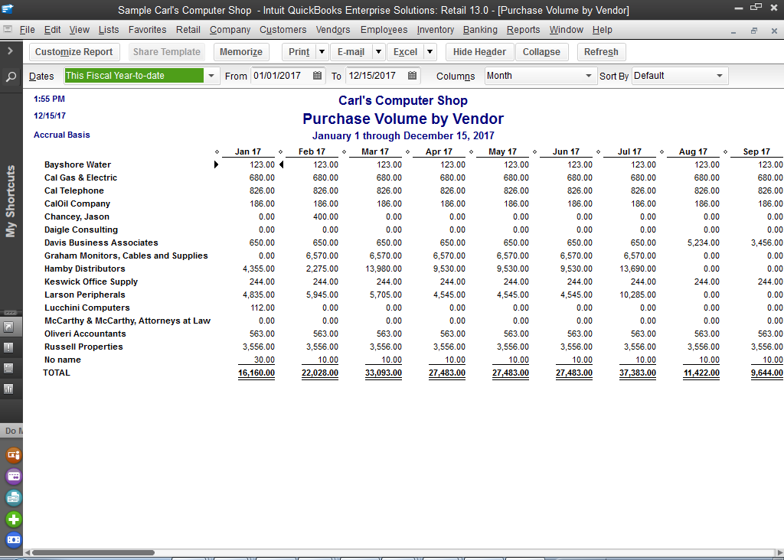Click the Print button

[299, 52]
